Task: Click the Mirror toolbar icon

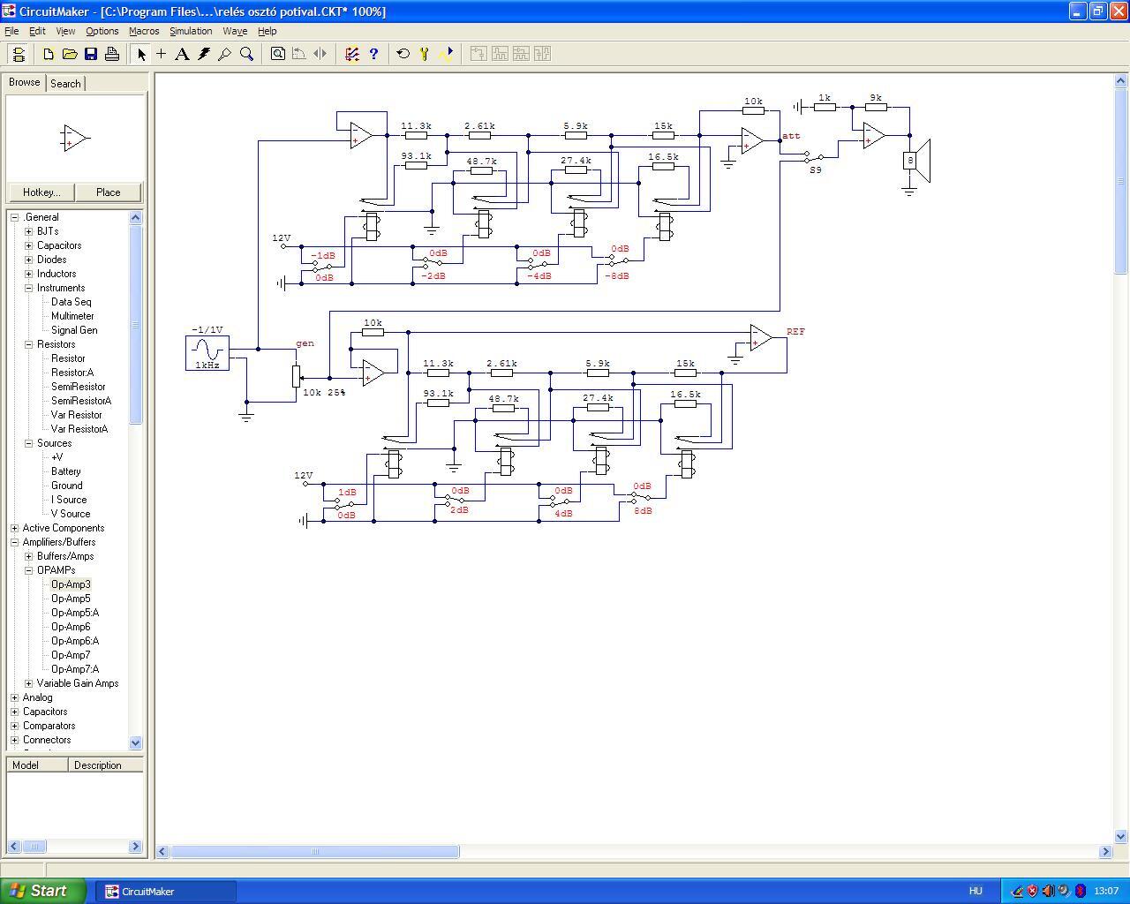Action: click(320, 54)
